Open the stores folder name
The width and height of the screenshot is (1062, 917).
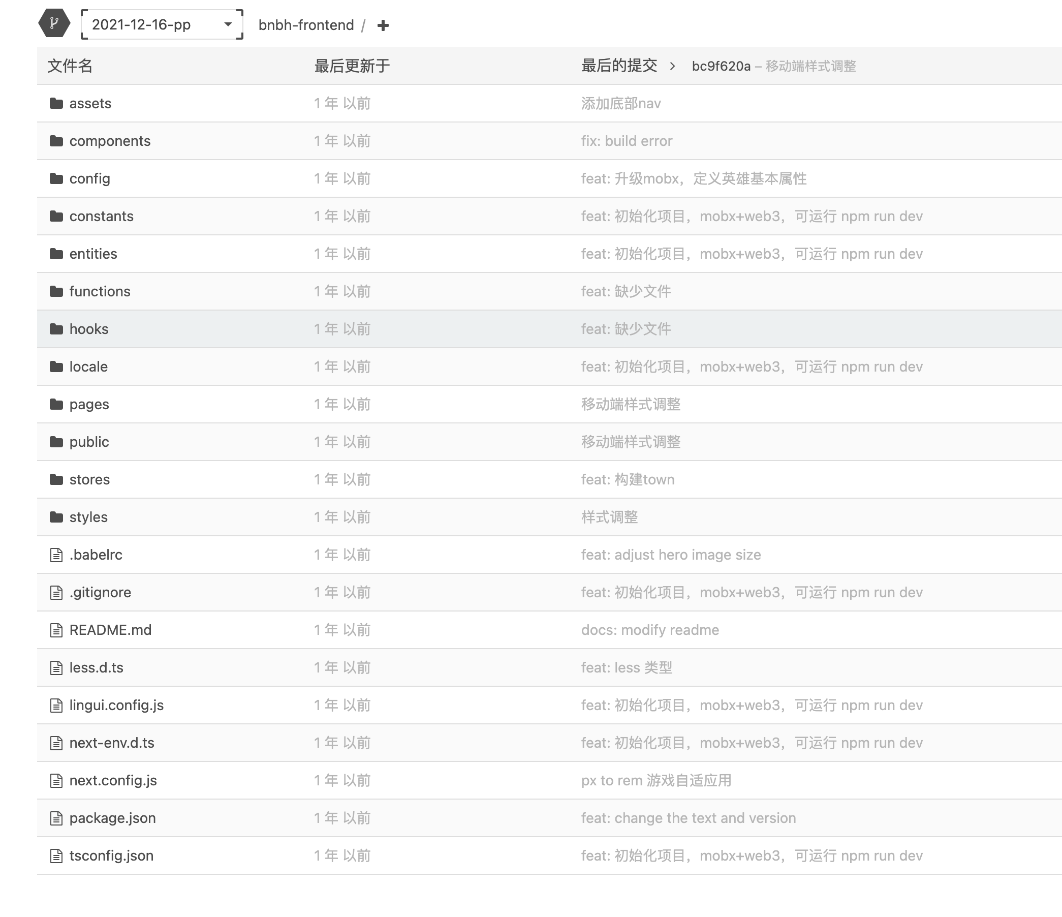click(x=90, y=479)
